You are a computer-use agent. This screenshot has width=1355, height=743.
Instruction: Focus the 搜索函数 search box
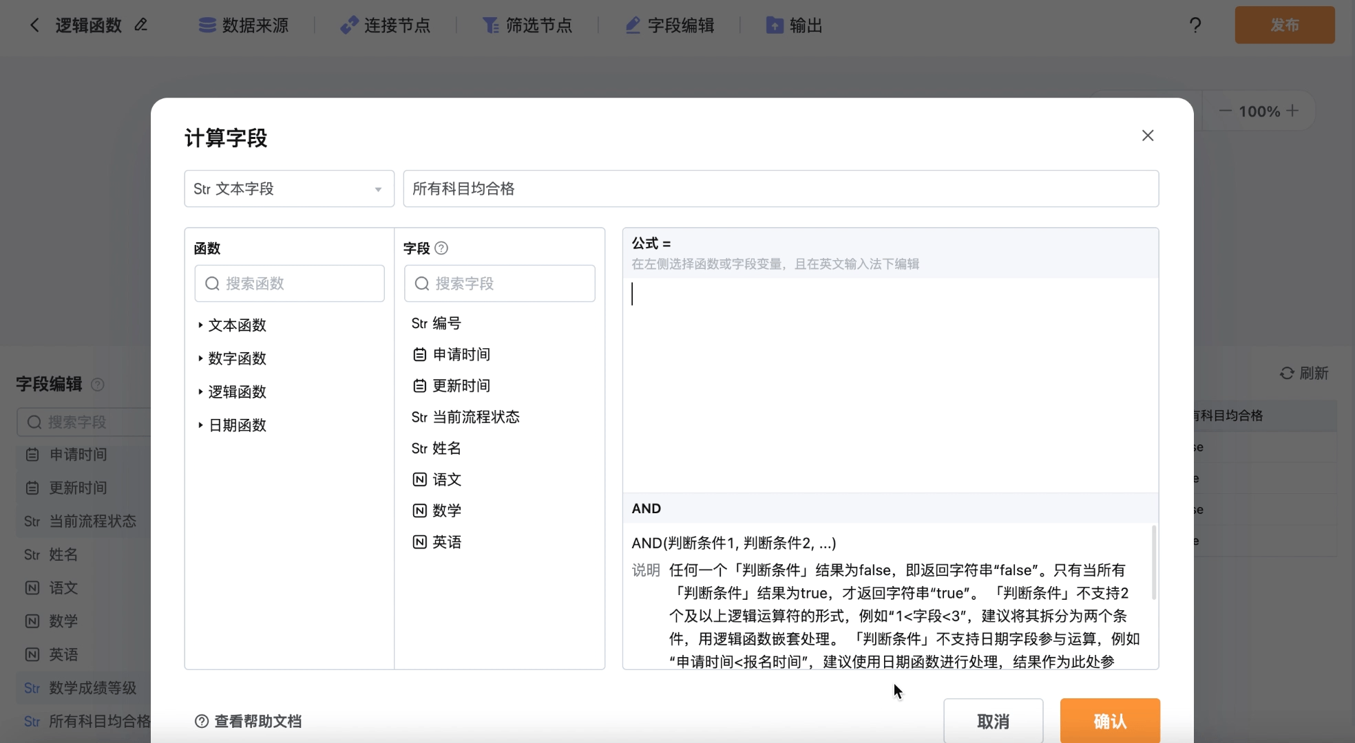pyautogui.click(x=289, y=283)
